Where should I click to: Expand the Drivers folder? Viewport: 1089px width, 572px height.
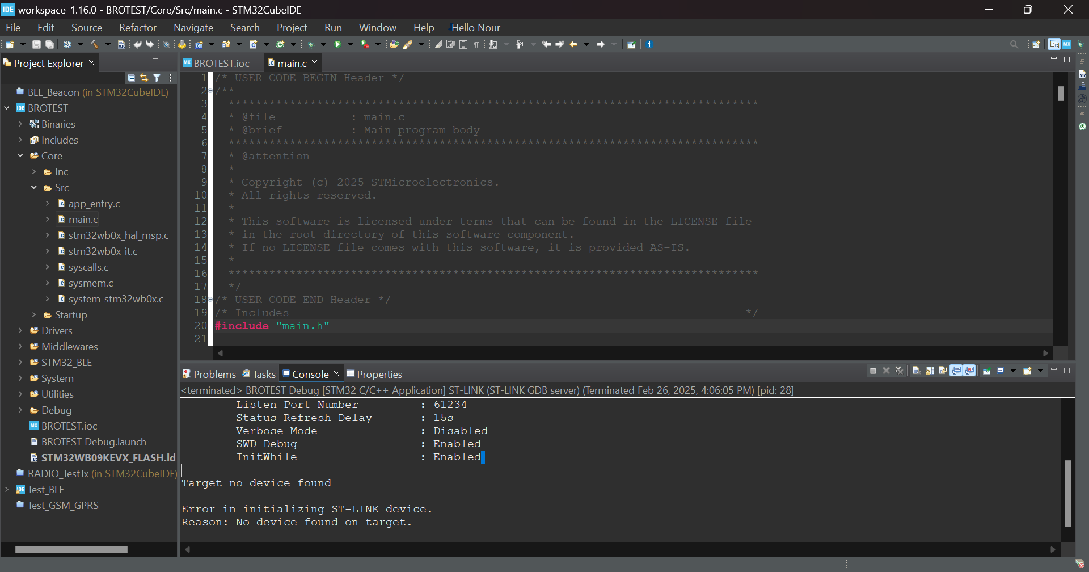19,330
